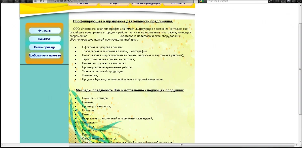This screenshot has width=302, height=148.
Task: Open the Схема проезда sidebar button
Action: [x=45, y=47]
